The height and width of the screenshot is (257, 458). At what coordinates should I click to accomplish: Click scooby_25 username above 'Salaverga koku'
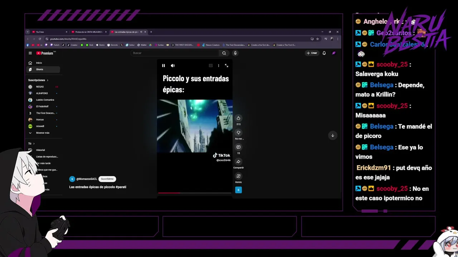coord(392,65)
